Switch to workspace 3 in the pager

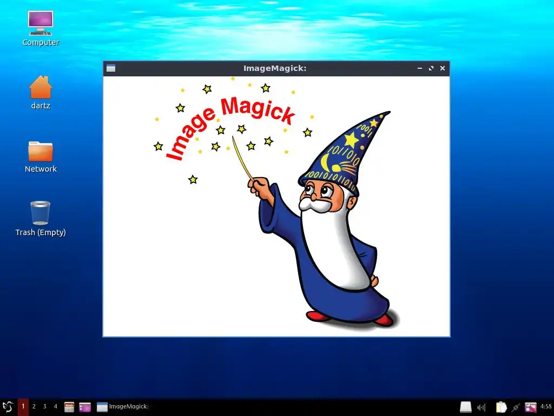point(44,407)
